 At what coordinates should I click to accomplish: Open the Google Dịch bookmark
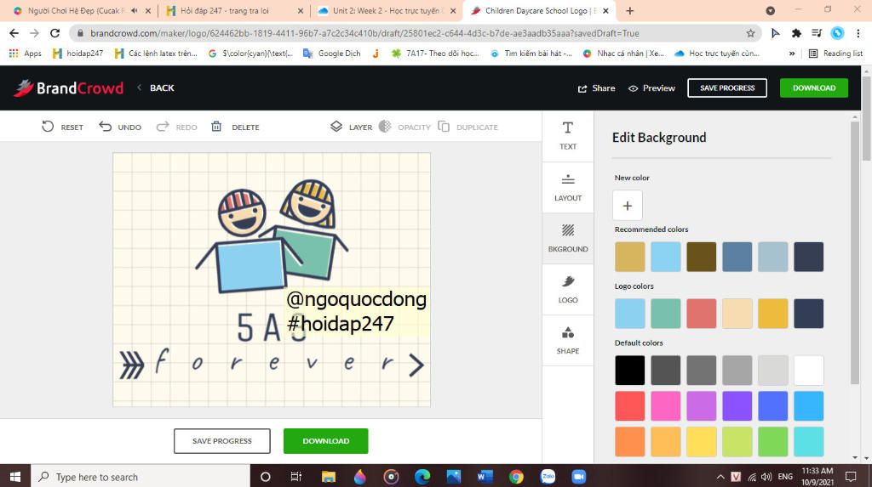pyautogui.click(x=332, y=54)
